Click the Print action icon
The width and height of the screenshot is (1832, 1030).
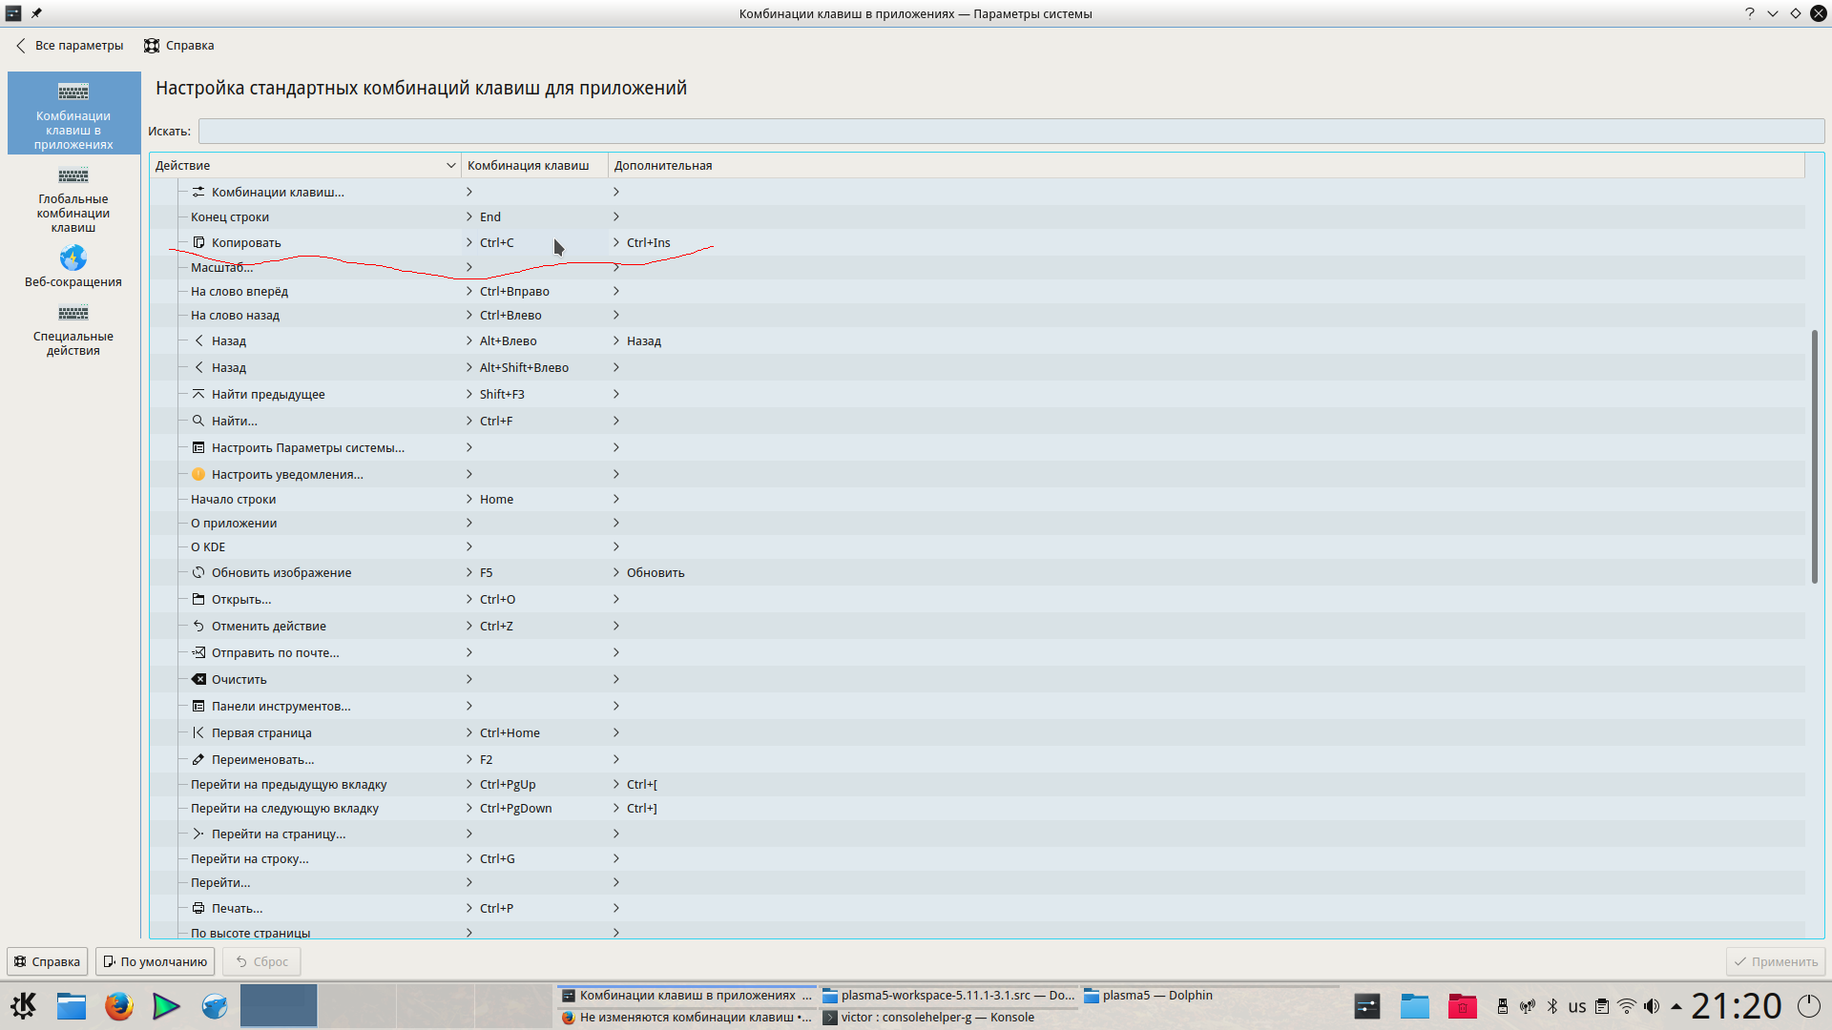(198, 908)
